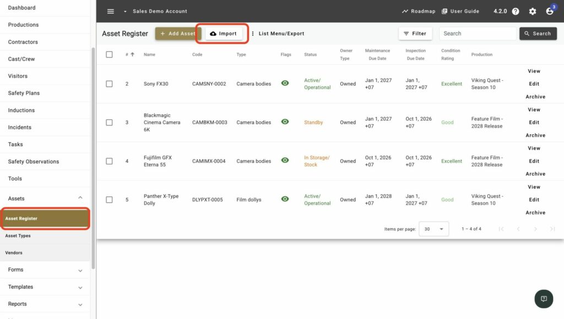
Task: Open the List Menu/Export options
Action: [x=278, y=34]
